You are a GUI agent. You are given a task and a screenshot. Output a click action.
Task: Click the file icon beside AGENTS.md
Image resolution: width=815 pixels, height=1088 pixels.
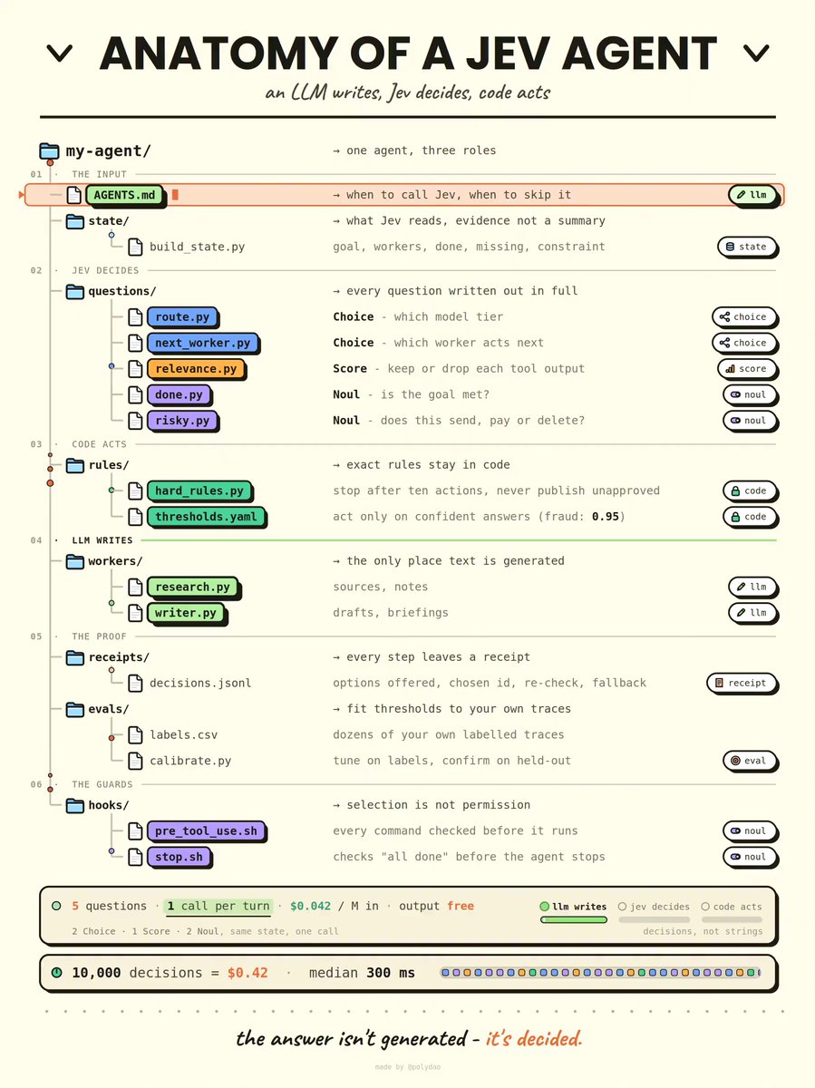[x=74, y=195]
